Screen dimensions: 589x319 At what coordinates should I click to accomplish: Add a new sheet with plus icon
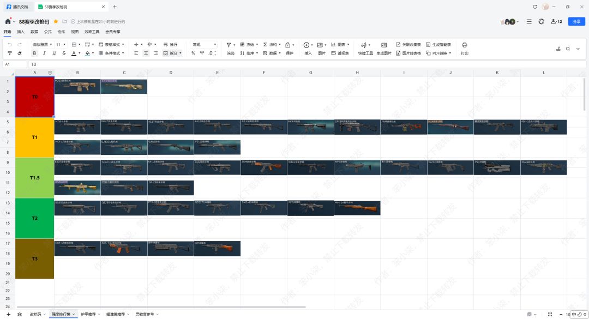8,314
